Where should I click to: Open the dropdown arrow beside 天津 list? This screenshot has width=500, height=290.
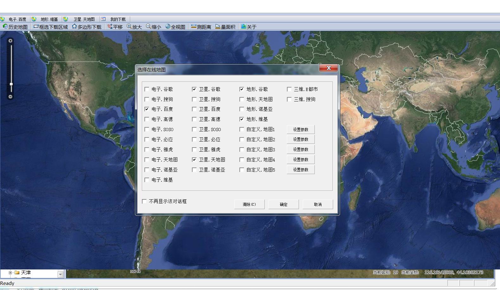pyautogui.click(x=60, y=274)
